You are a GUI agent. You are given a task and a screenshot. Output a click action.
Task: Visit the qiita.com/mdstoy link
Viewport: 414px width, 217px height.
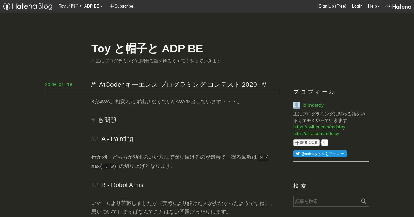(x=316, y=133)
